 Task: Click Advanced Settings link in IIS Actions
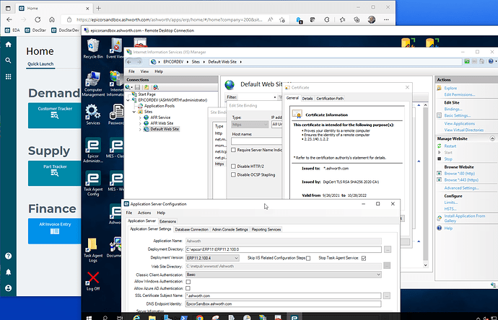pyautogui.click(x=461, y=188)
